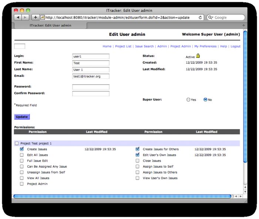
Task: Click the Created value 12/22/2009 19:53:35
Action: click(201, 63)
